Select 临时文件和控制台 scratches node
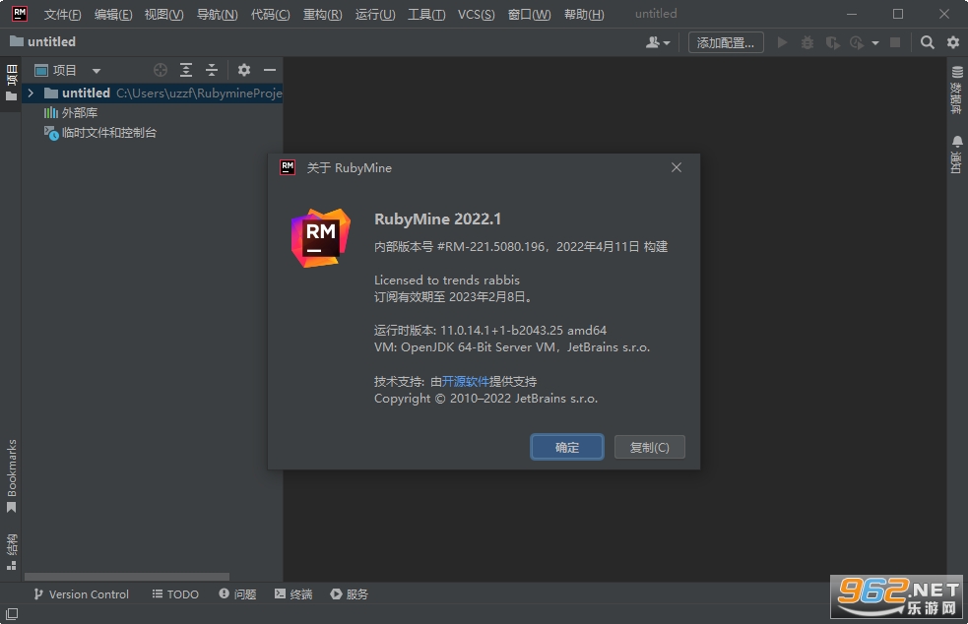This screenshot has width=968, height=624. click(x=100, y=133)
